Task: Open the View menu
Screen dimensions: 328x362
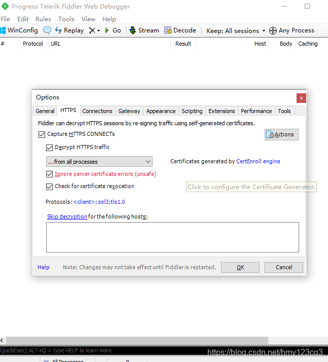Action: pyautogui.click(x=88, y=19)
